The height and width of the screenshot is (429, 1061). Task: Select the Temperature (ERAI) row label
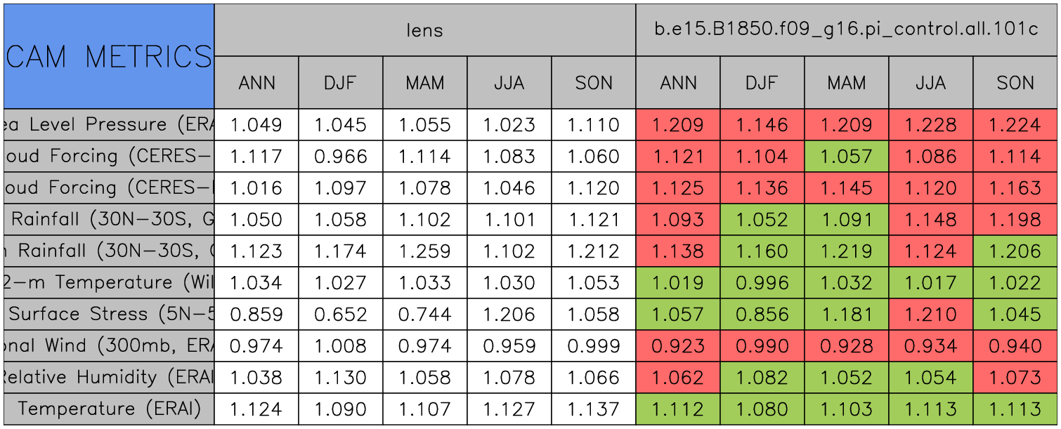(x=109, y=409)
